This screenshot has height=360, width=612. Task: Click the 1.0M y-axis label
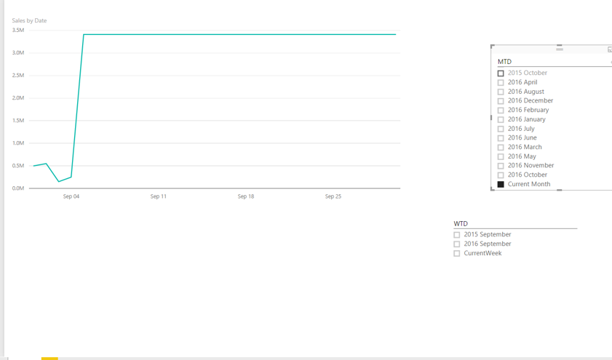click(x=18, y=143)
